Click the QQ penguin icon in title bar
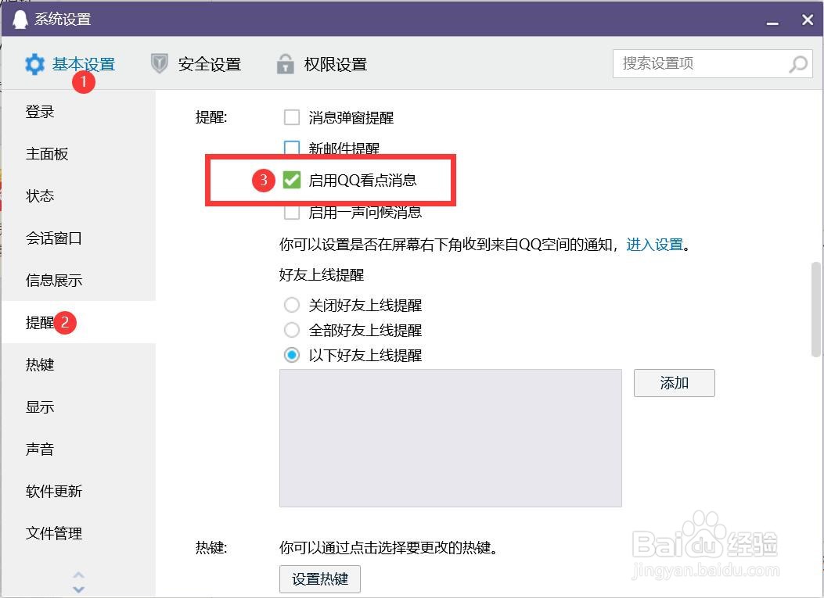The width and height of the screenshot is (824, 598). pyautogui.click(x=20, y=18)
